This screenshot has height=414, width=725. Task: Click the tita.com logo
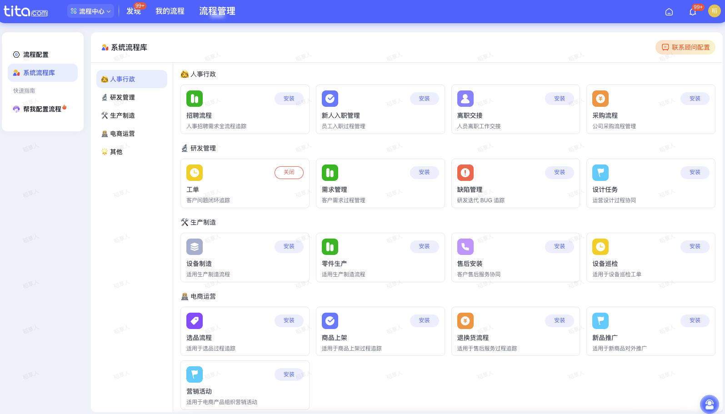coord(26,11)
